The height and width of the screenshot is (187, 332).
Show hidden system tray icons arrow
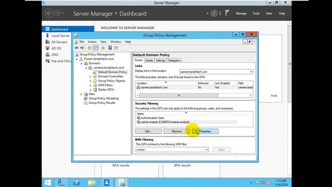pyautogui.click(x=251, y=182)
